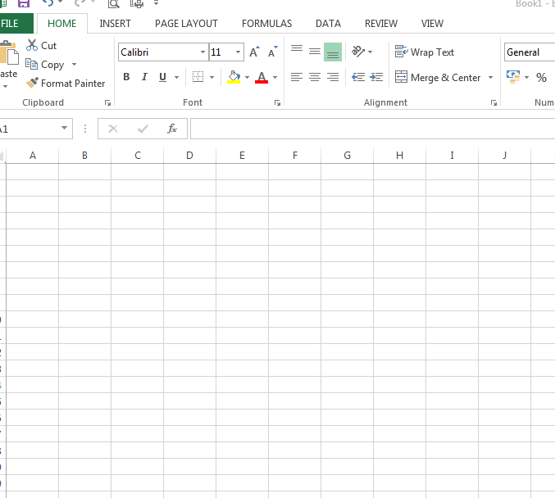Apply percent style
This screenshot has height=498, width=555.
(541, 77)
